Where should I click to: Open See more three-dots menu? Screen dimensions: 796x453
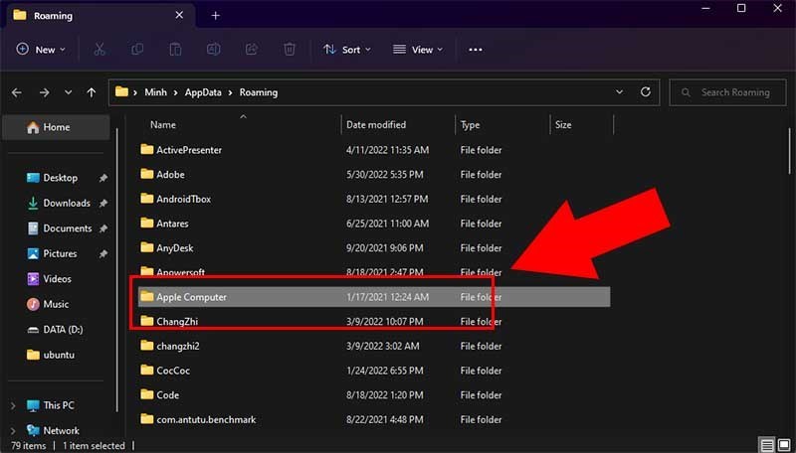pos(475,49)
